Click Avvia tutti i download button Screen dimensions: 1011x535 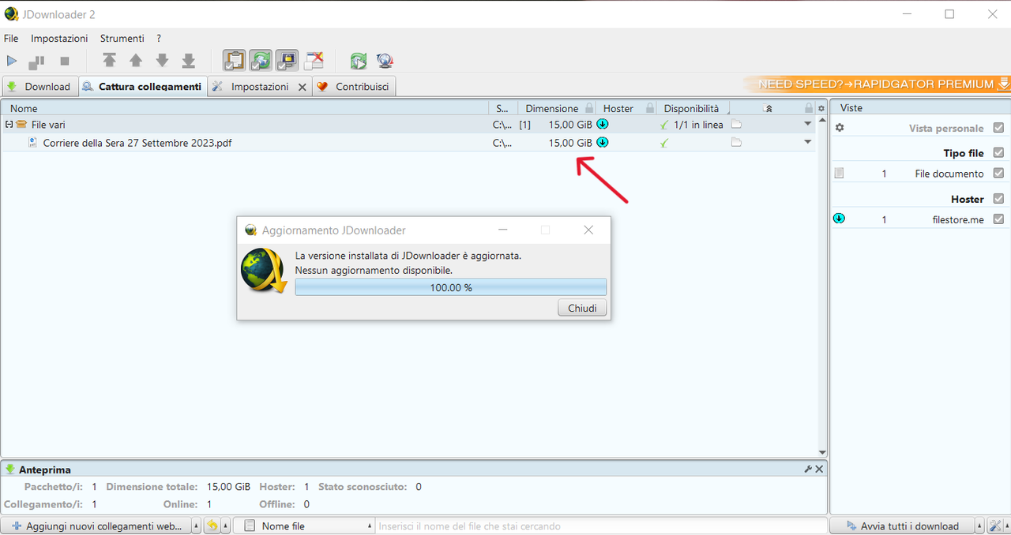(902, 526)
